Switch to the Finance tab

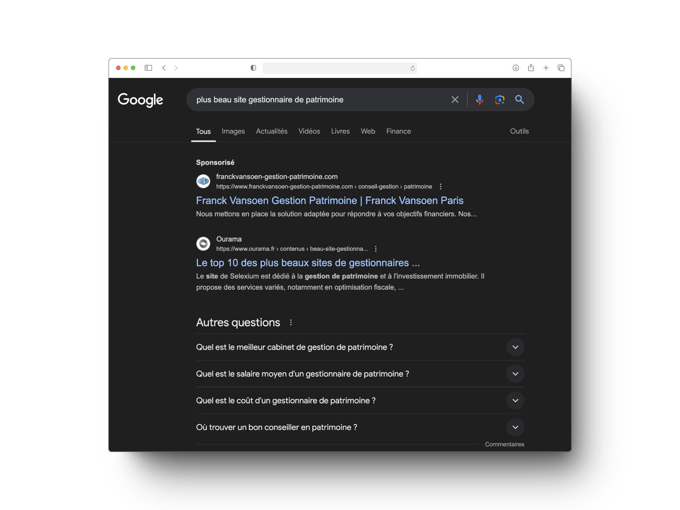pos(398,131)
